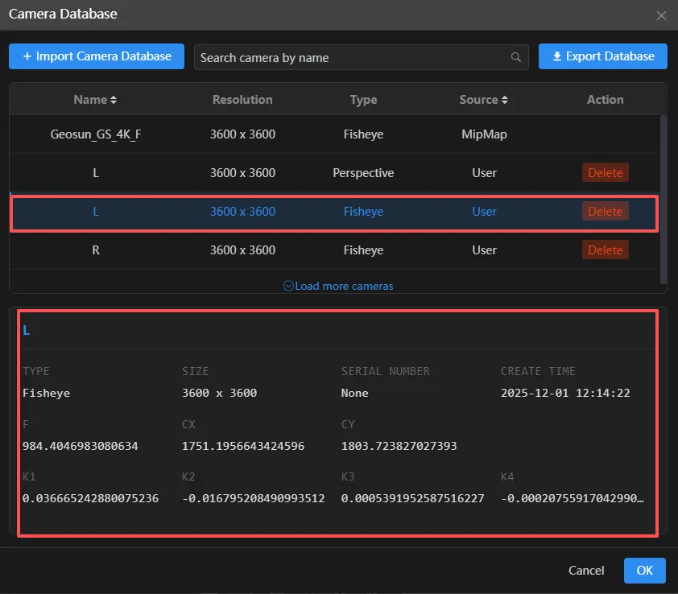
Task: Click the truncated K4 coefficient value
Action: click(x=573, y=498)
